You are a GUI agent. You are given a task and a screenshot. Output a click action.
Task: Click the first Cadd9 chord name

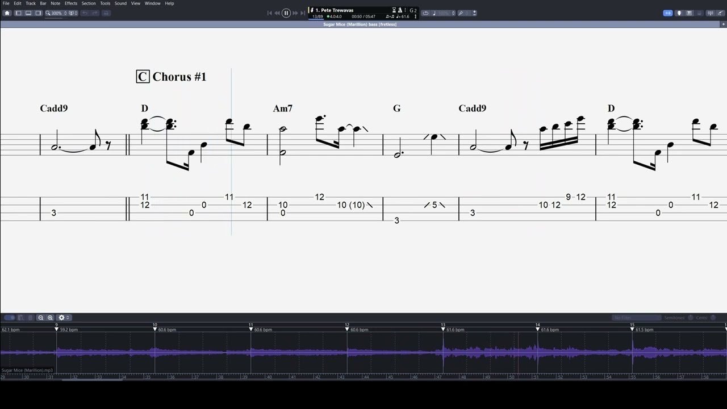54,108
